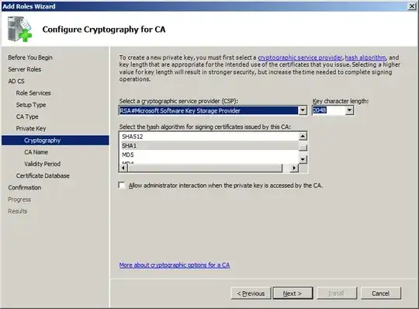Screen dimensions: 419x309
Task: Open the cryptographic service provider help link
Action: 300,57
